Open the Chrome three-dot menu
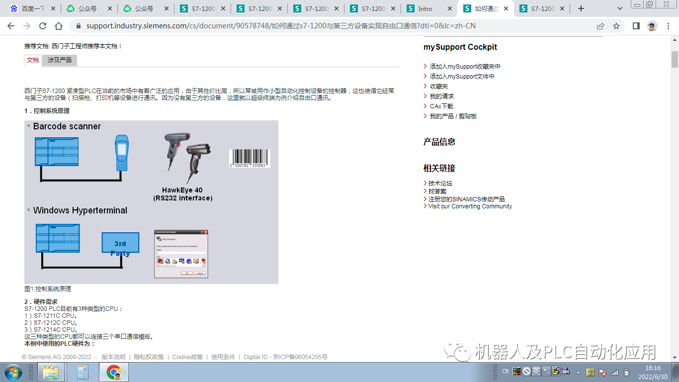 point(668,26)
